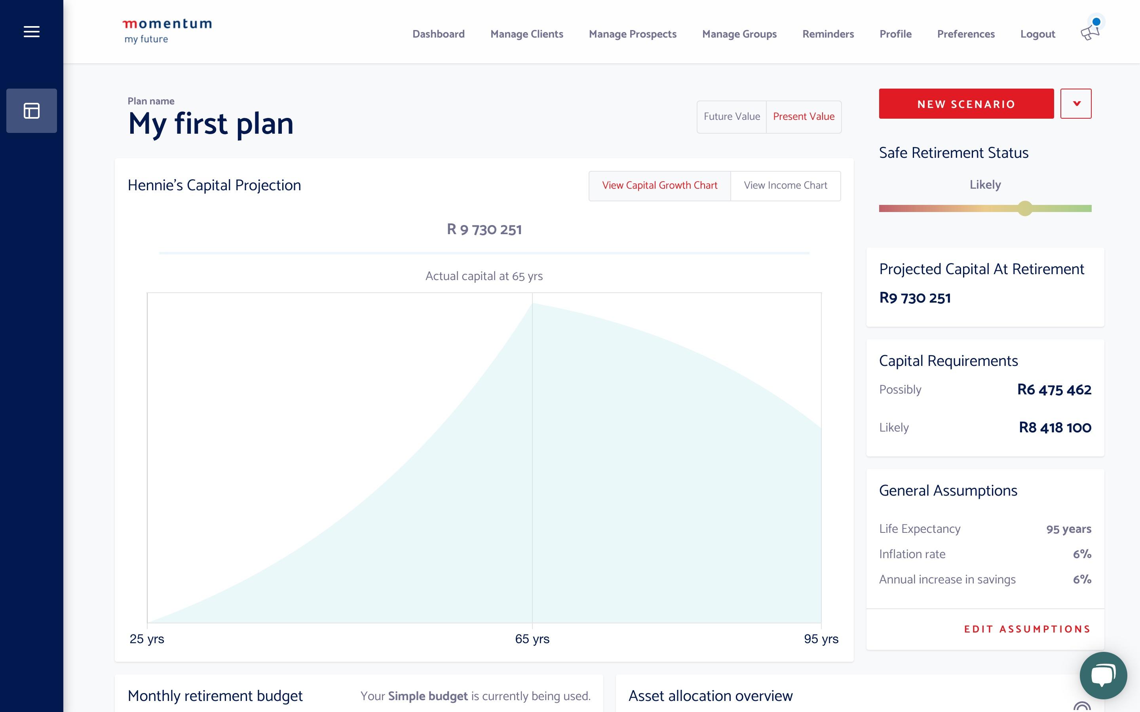Click the Actual capital at 65 yrs label
The height and width of the screenshot is (712, 1140).
tap(484, 276)
